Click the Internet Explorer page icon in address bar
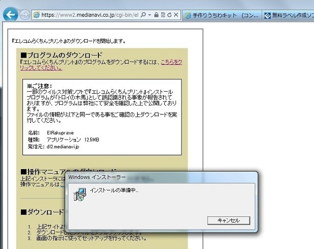 (x=37, y=15)
